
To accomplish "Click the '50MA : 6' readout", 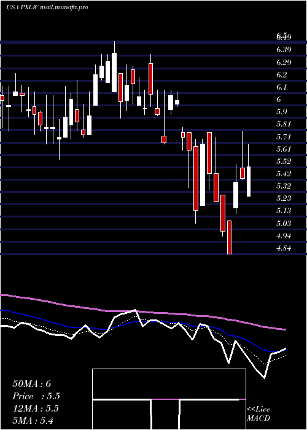I will pyautogui.click(x=32, y=384).
